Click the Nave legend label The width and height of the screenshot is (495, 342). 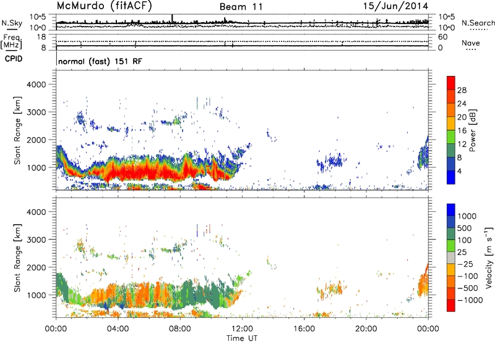(470, 43)
